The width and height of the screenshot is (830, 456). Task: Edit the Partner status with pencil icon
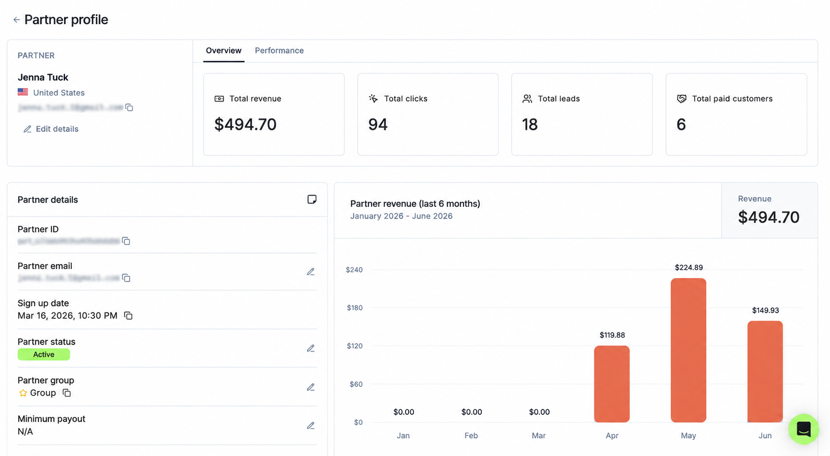pyautogui.click(x=311, y=348)
